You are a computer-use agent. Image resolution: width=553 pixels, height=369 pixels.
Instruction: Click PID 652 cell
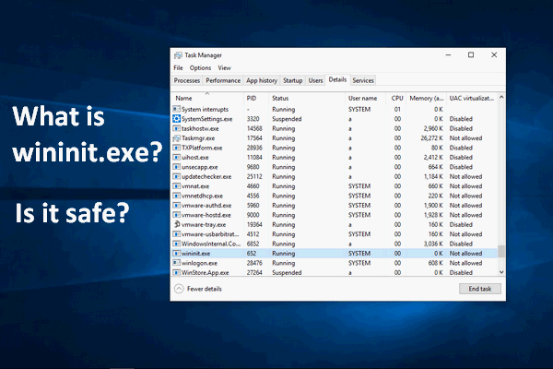tap(251, 253)
